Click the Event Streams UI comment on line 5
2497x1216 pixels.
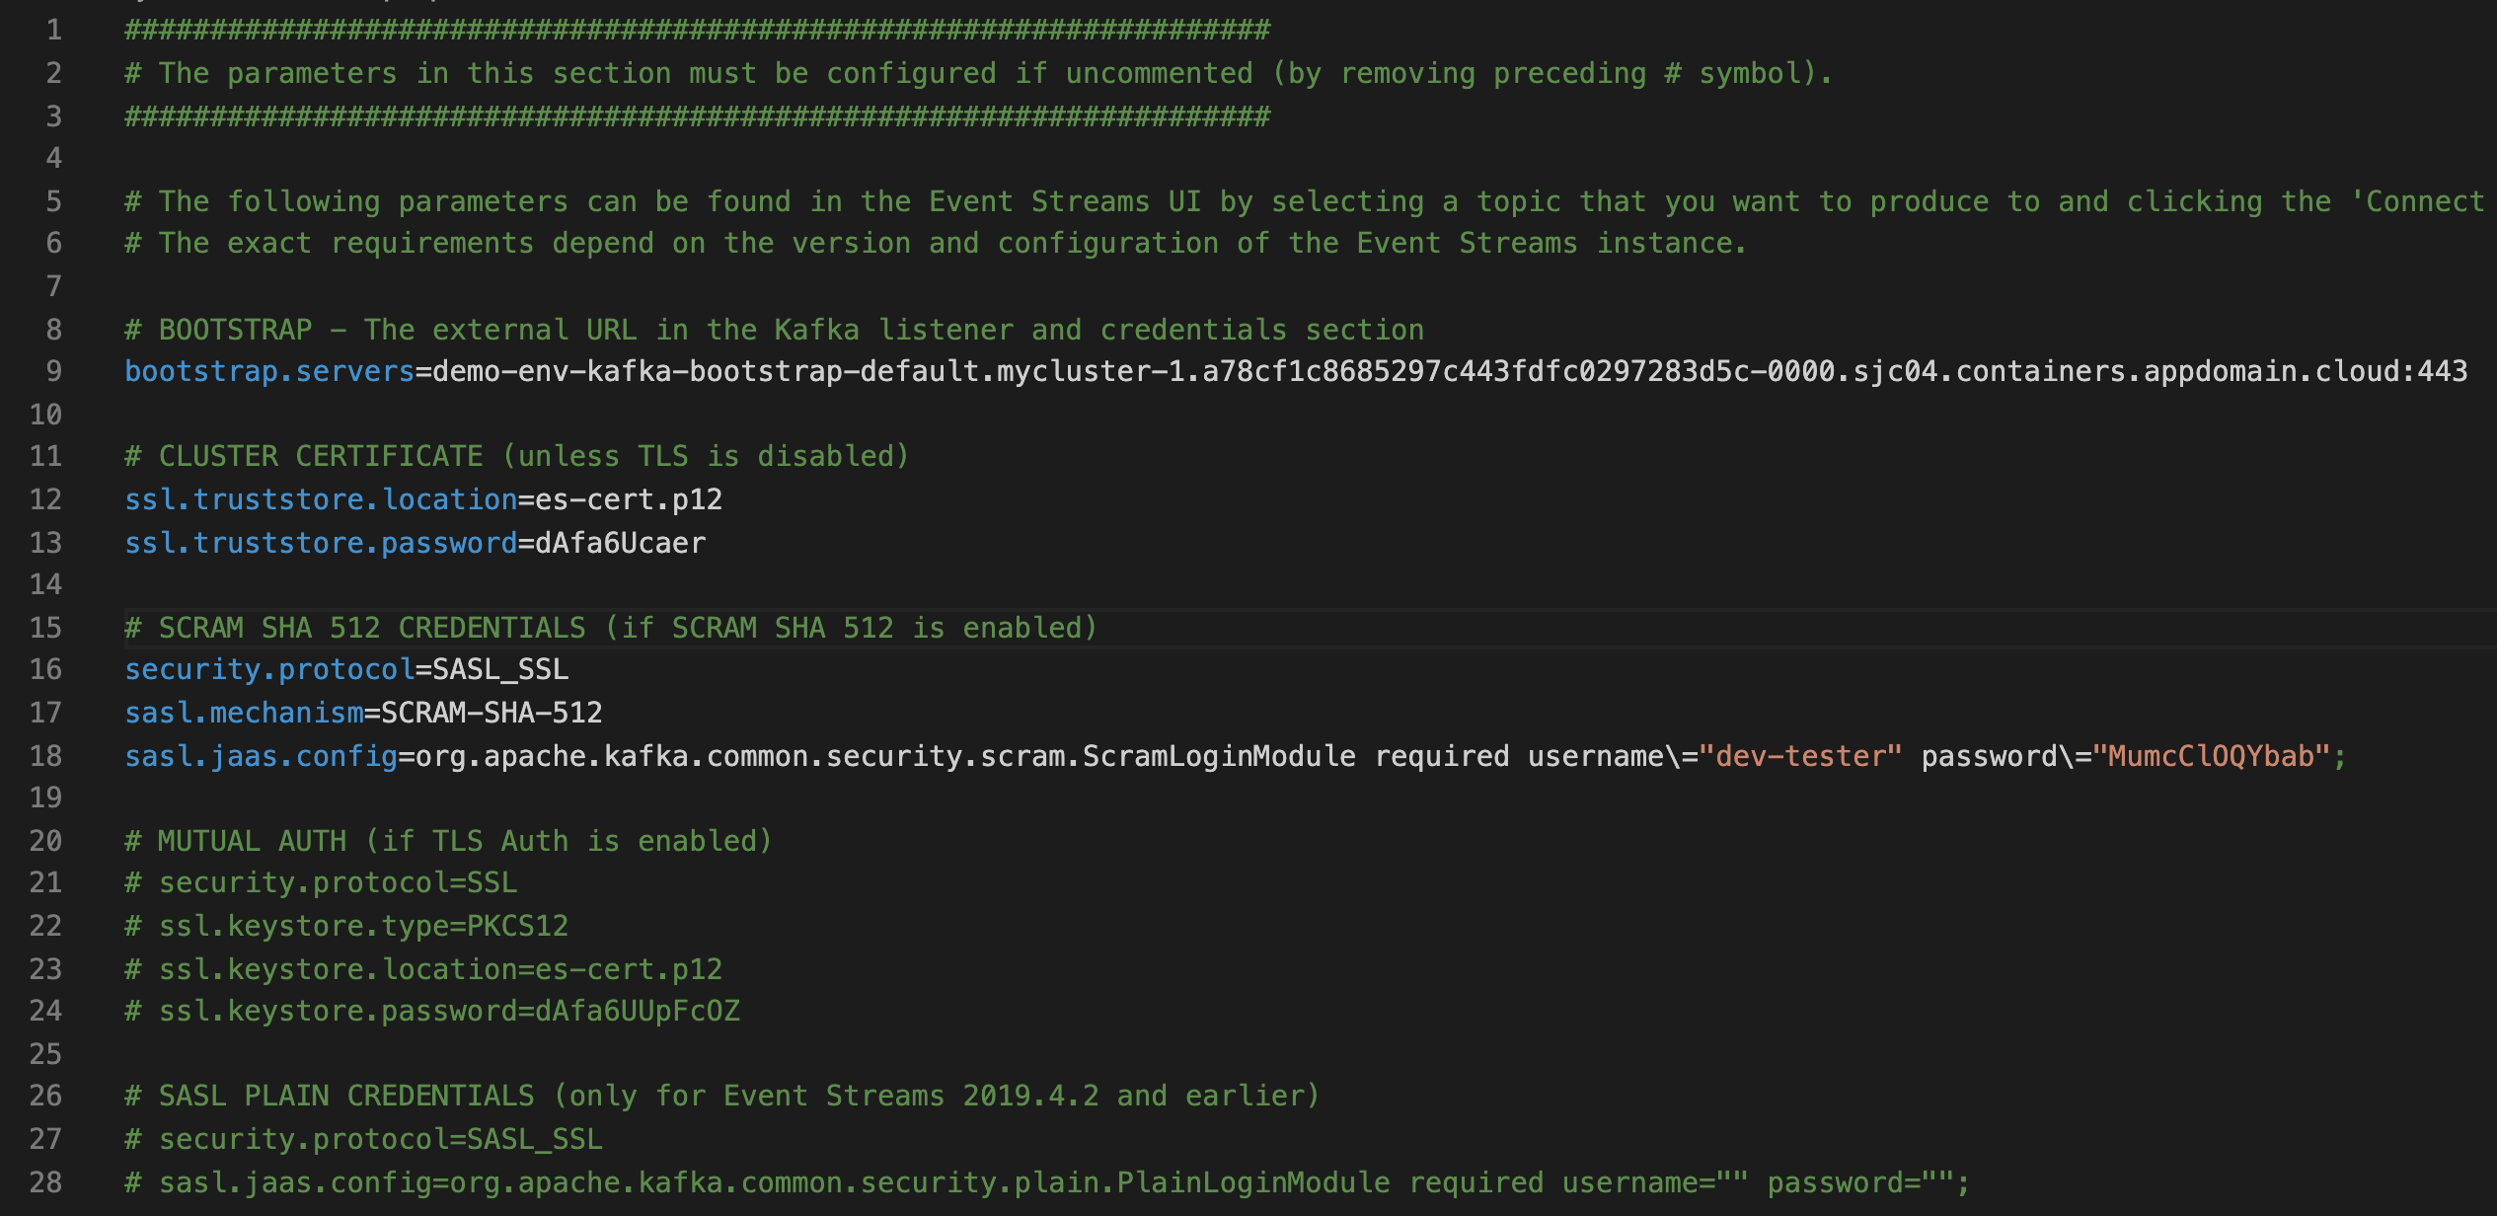click(1305, 202)
